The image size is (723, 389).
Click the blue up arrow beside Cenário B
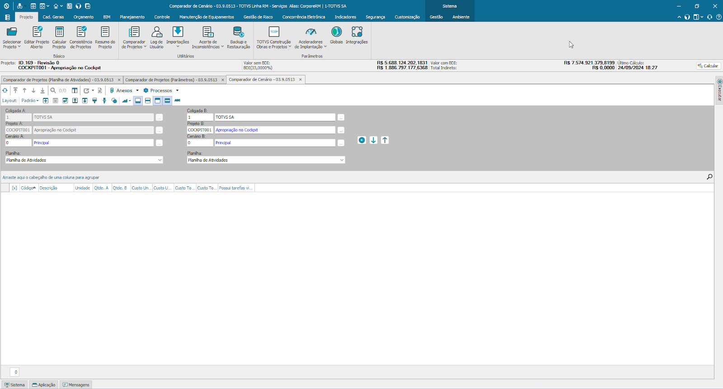[x=385, y=140]
